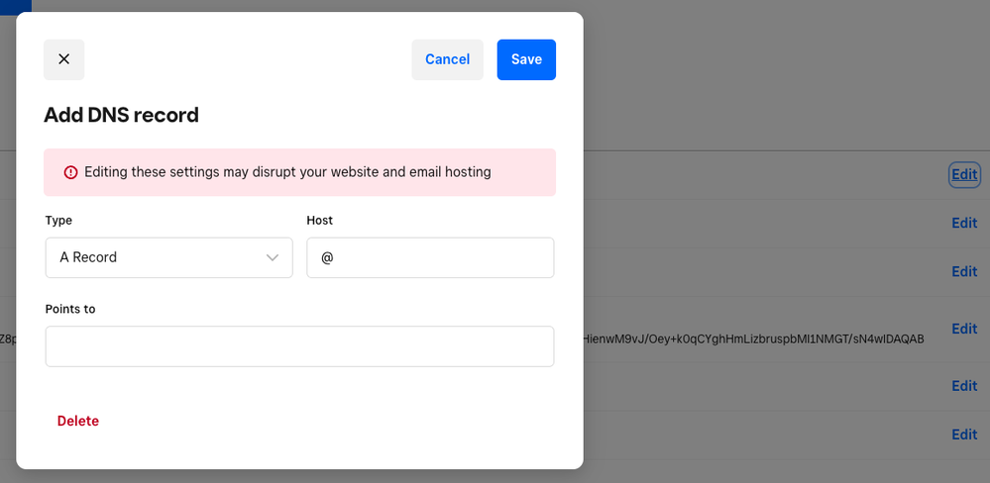
Task: Click into the Points to field
Action: point(299,346)
